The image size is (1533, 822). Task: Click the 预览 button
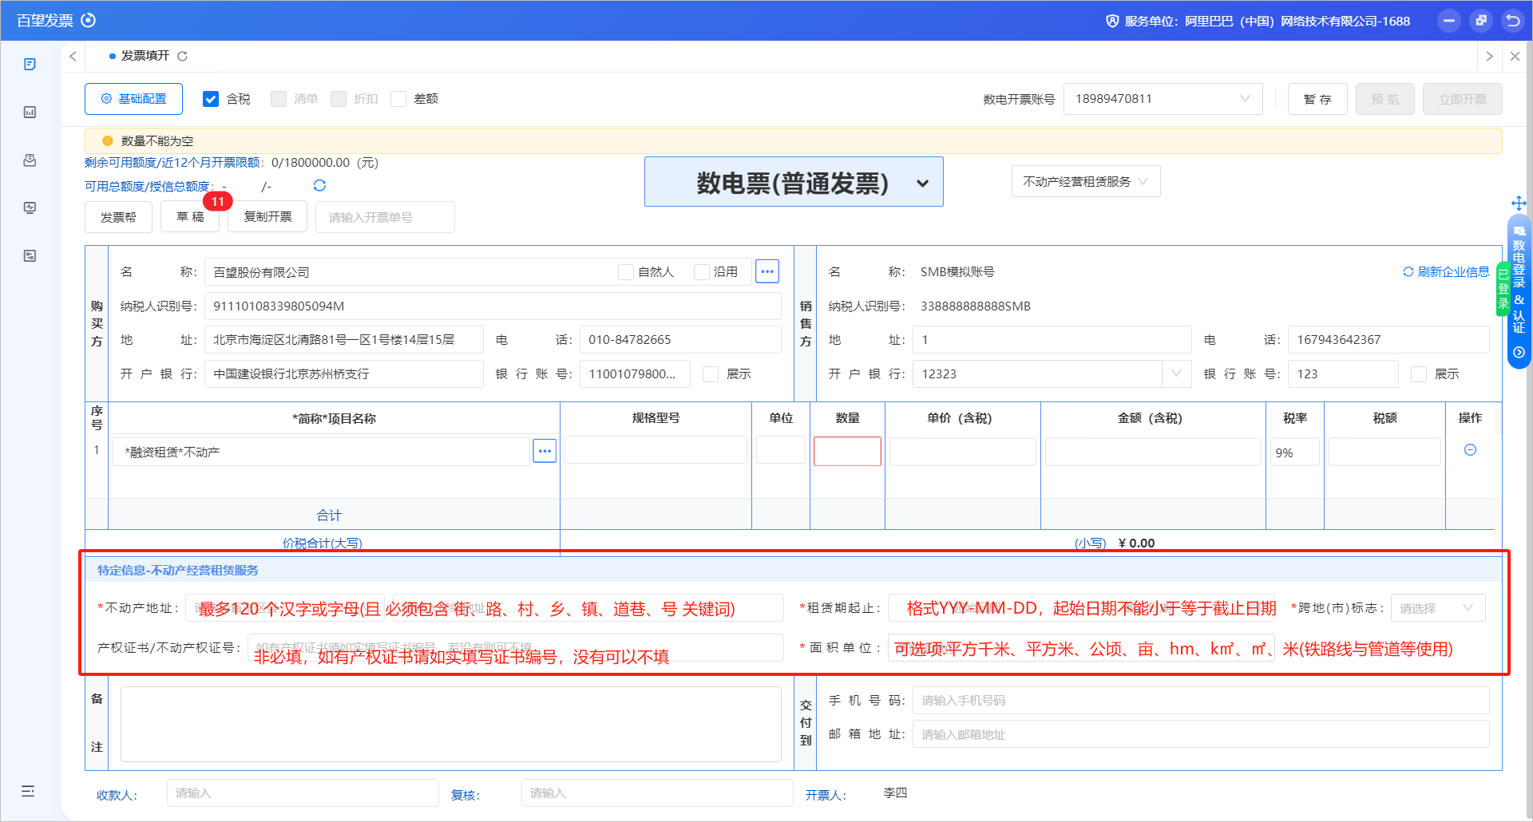(x=1384, y=99)
